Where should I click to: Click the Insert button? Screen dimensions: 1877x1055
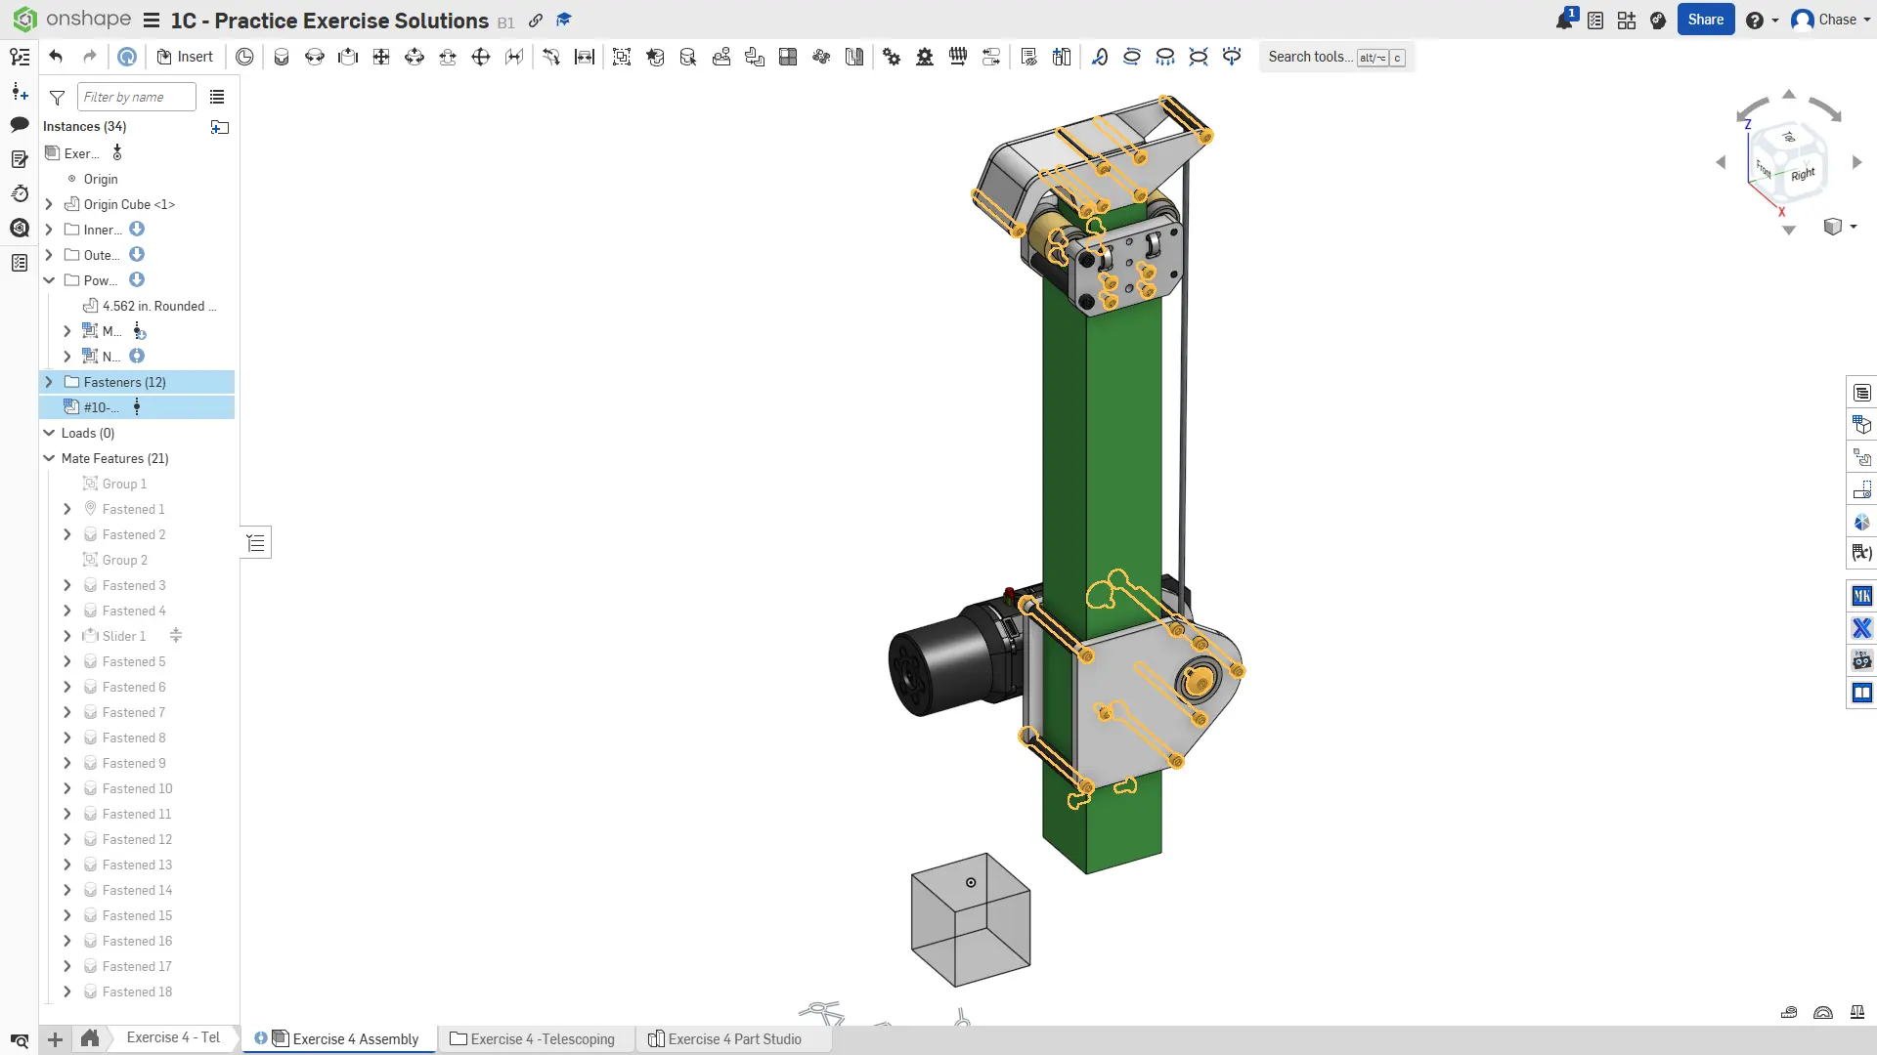coord(185,57)
